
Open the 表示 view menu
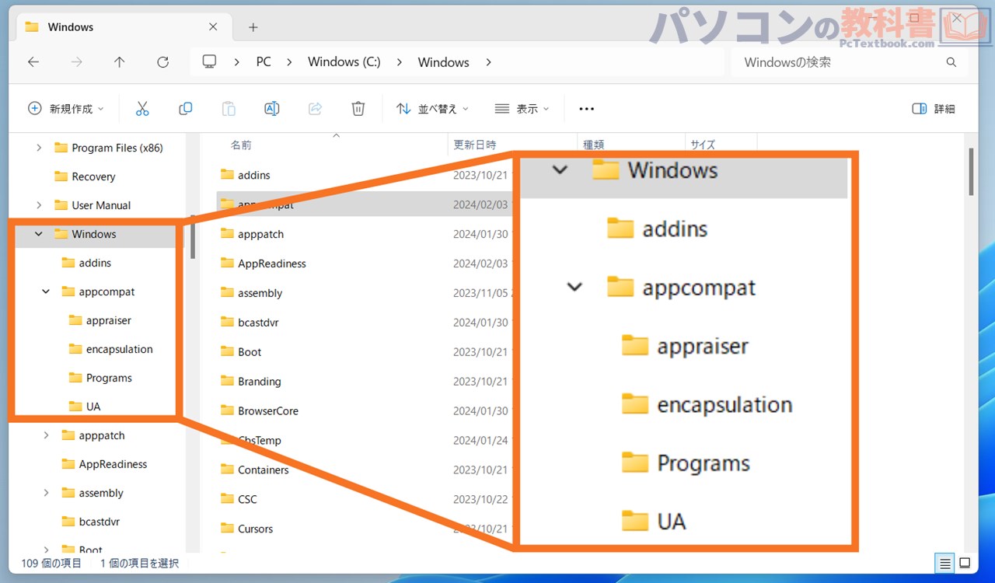522,108
